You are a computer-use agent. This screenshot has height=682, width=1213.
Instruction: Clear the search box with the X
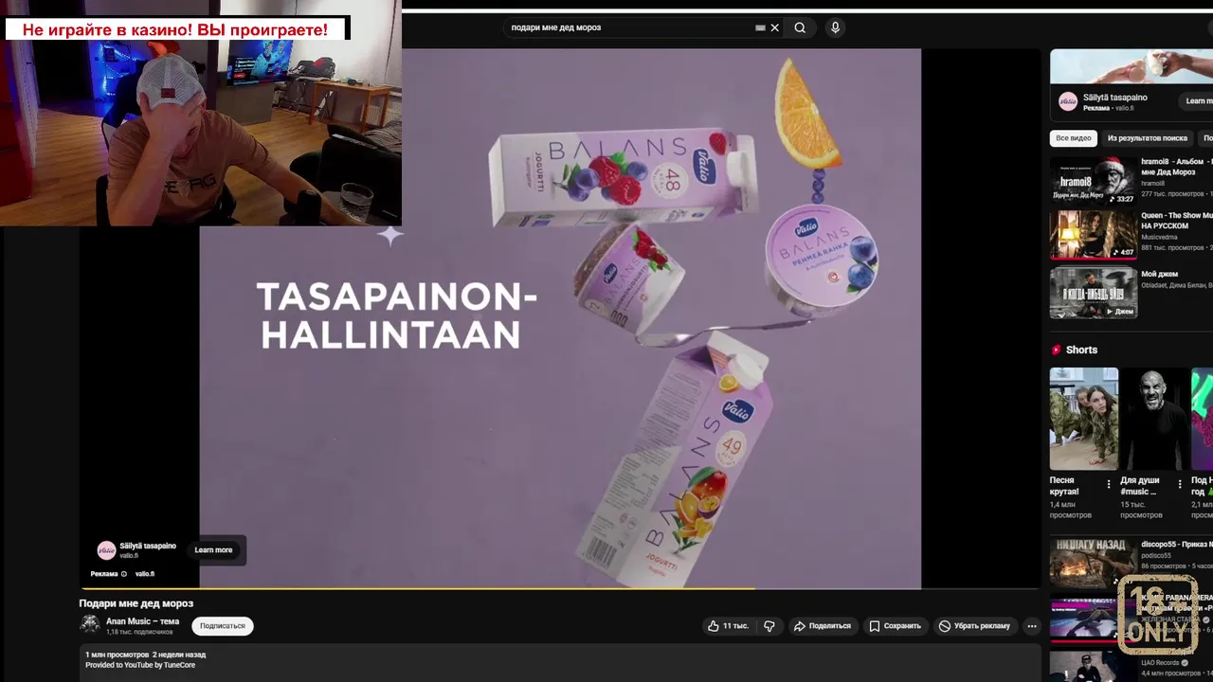tap(774, 27)
